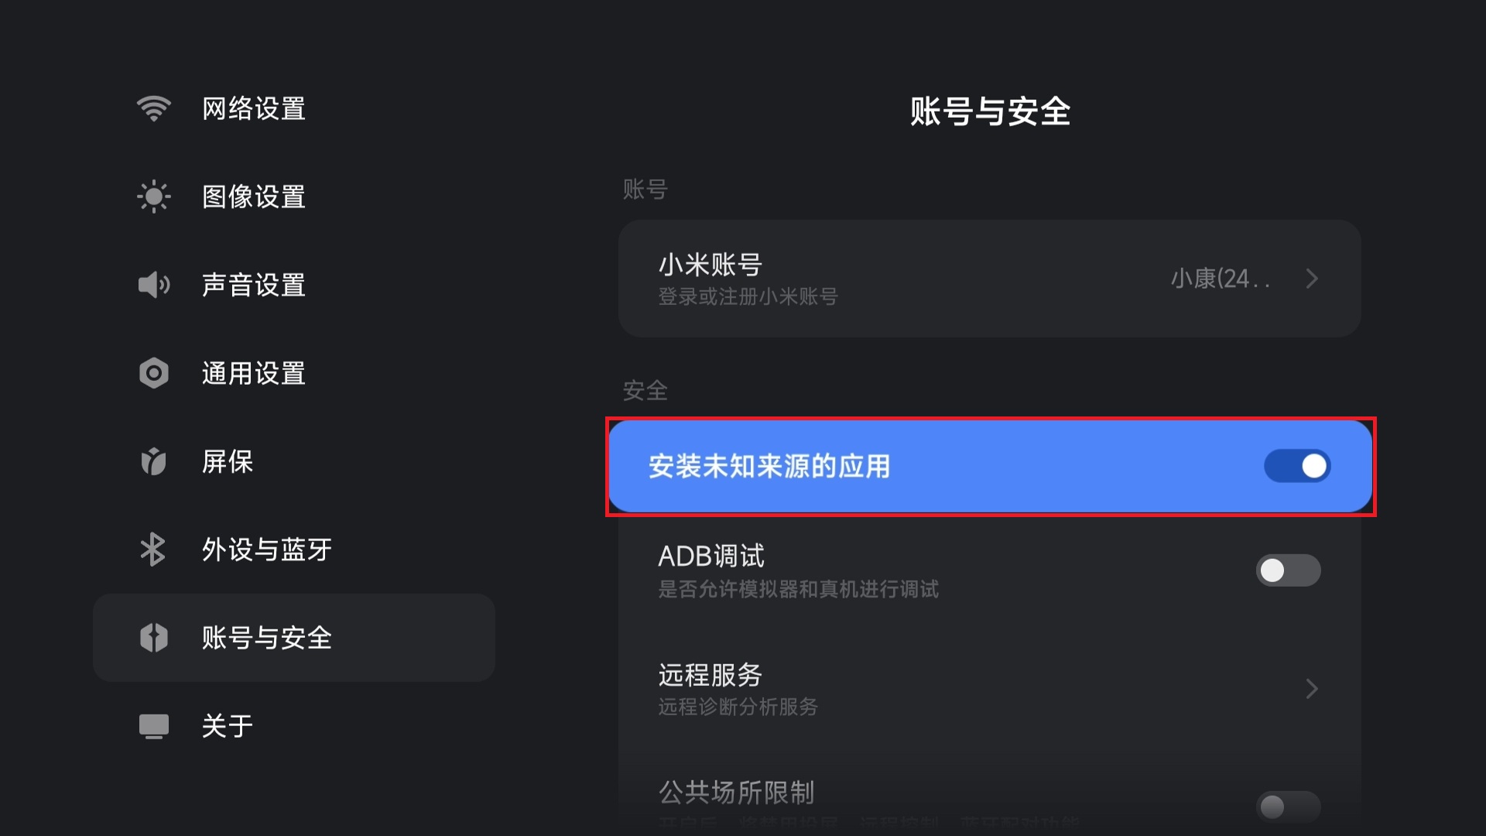Disable 安装未知来源的应用 toggle

(x=1297, y=466)
